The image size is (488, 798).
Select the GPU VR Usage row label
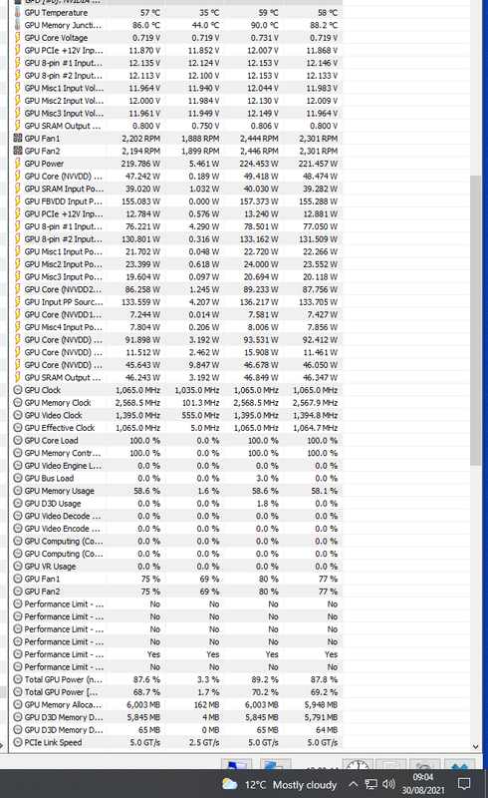50,566
